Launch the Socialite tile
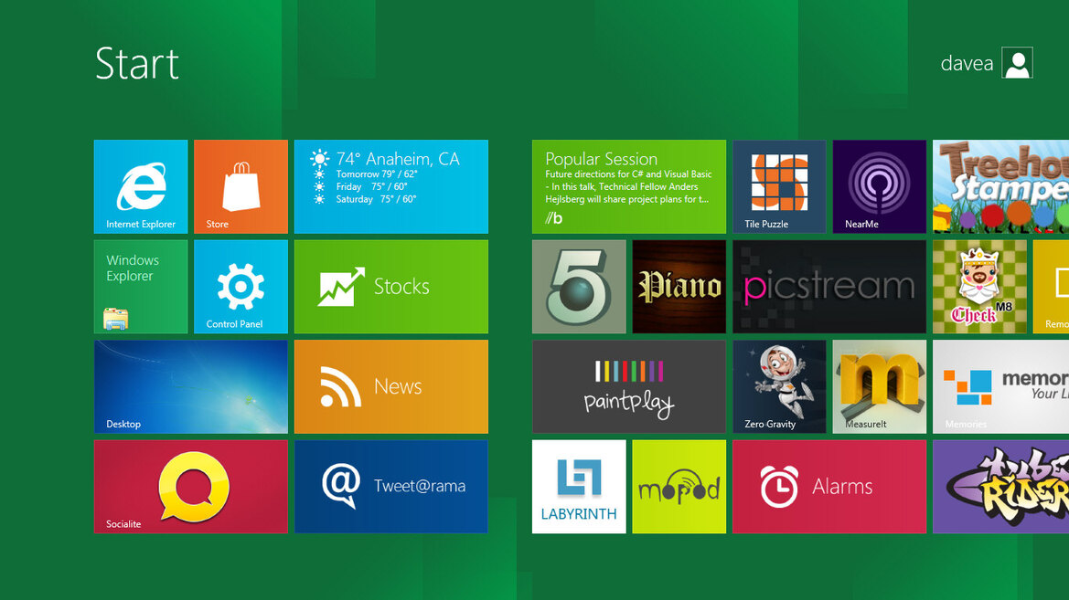 tap(191, 487)
